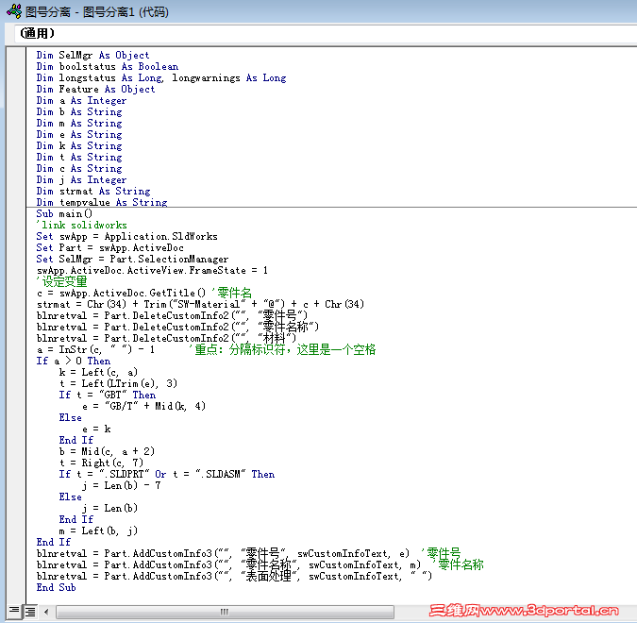
Task: Click line 'If a > 0 Then'
Action: coord(73,361)
